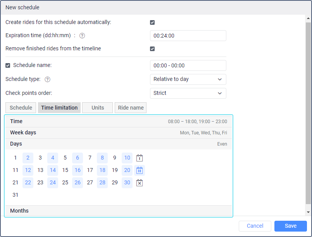
Task: Click the Expiration time input field
Action: (188, 36)
